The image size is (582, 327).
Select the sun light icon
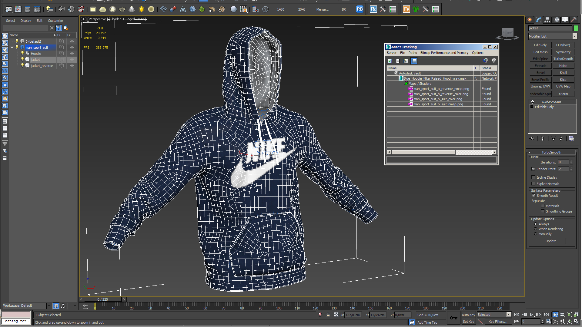click(x=142, y=9)
